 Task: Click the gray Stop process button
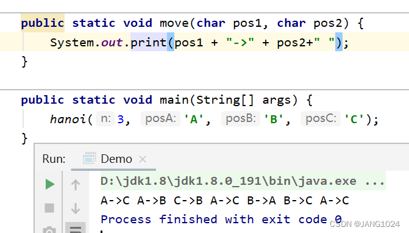point(49,208)
